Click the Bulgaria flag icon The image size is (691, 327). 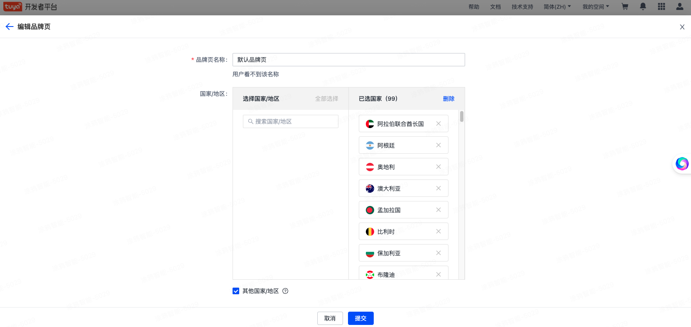click(370, 253)
